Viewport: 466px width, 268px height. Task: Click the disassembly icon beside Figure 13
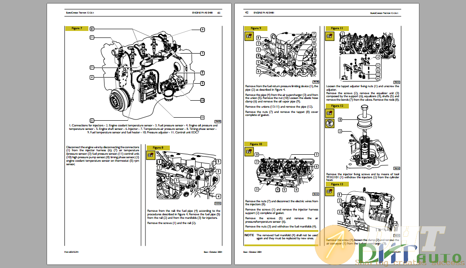pyautogui.click(x=330, y=191)
